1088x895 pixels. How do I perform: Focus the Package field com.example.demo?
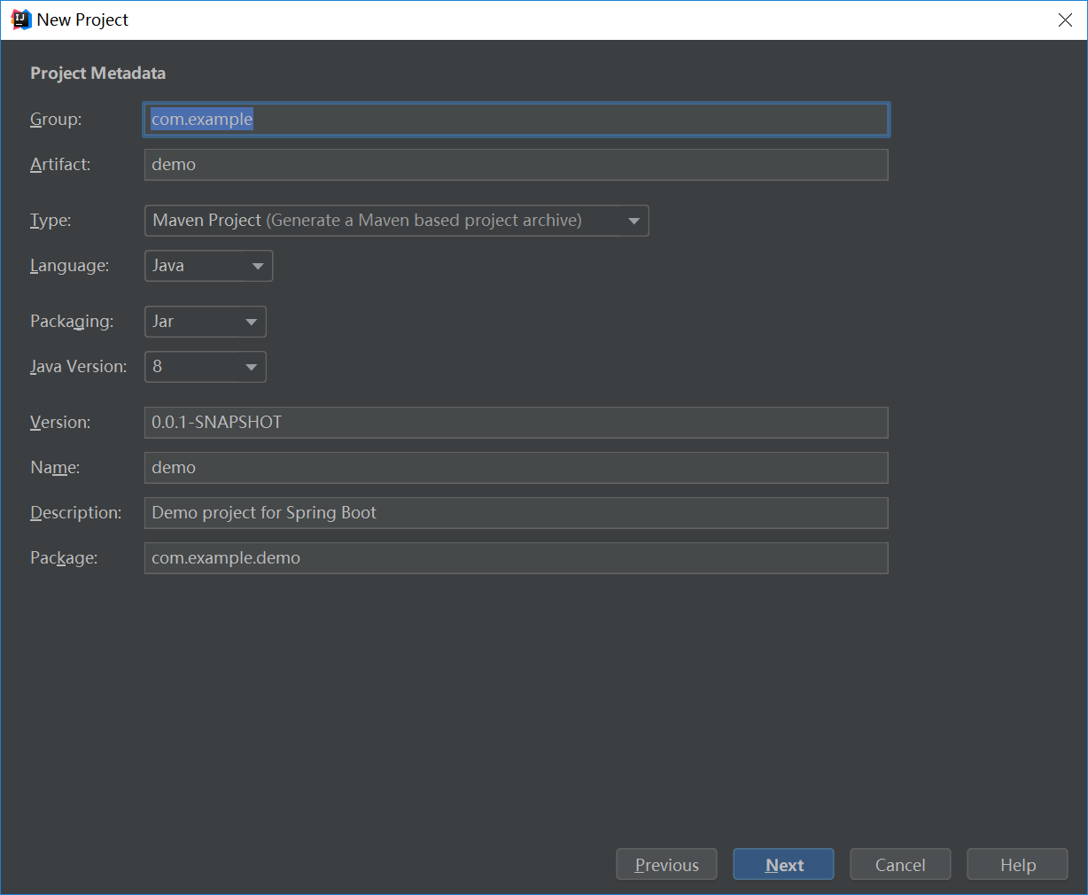click(517, 558)
